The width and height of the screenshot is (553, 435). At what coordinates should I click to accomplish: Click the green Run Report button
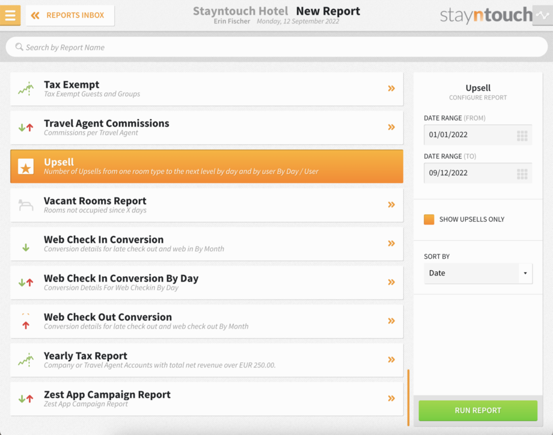478,410
